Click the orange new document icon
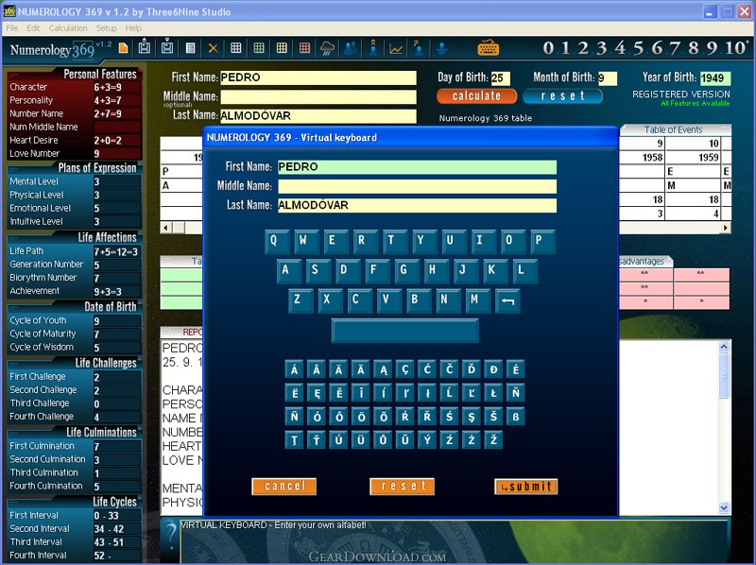 click(x=124, y=48)
